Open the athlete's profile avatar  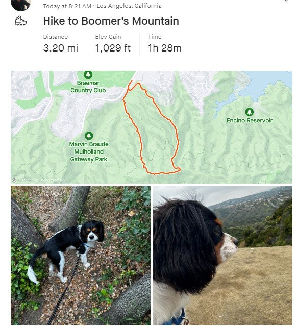pyautogui.click(x=21, y=4)
